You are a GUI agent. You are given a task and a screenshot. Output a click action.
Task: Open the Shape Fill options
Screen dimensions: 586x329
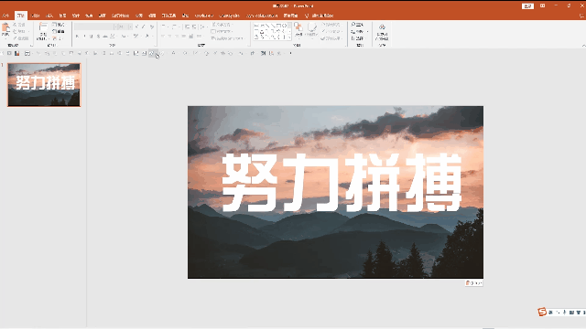pos(331,25)
